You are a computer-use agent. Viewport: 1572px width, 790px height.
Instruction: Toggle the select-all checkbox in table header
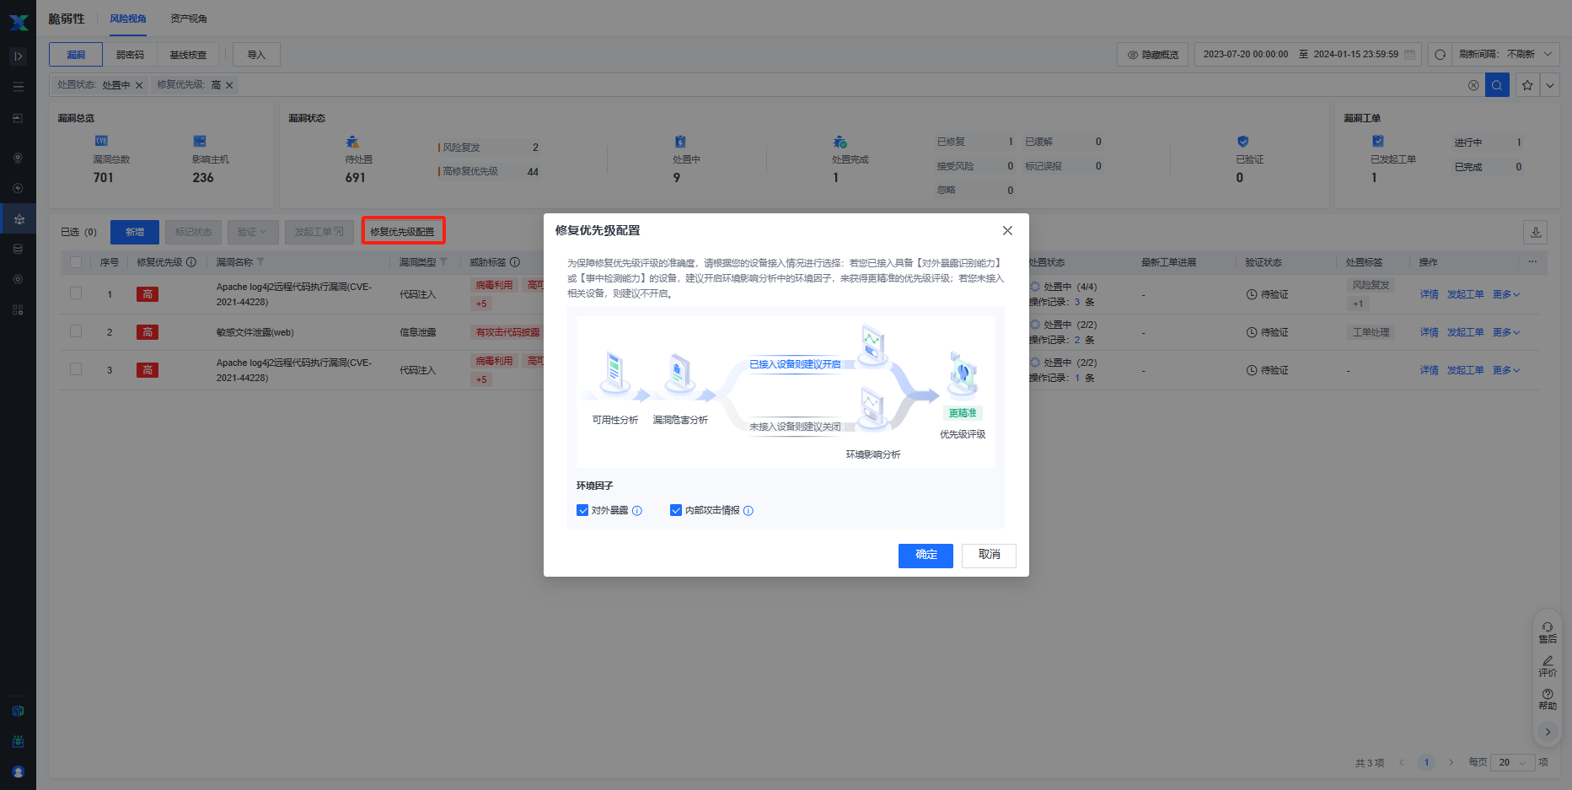tap(76, 262)
